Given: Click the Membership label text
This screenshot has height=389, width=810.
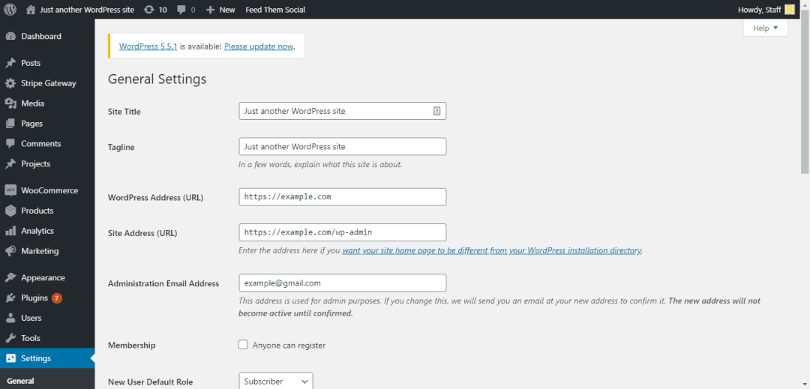Looking at the screenshot, I should (x=132, y=345).
